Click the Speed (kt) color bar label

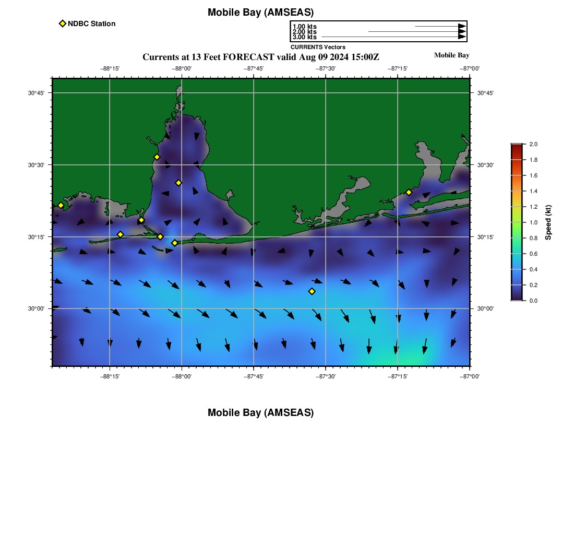tap(548, 222)
